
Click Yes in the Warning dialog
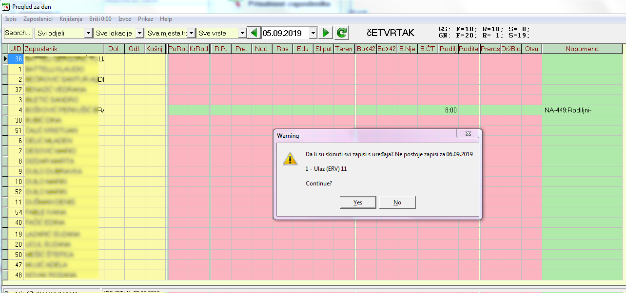click(358, 202)
